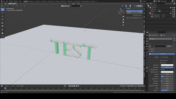Collapse the Snow collection tree item
This screenshot has height=99, width=176.
[x=148, y=13]
